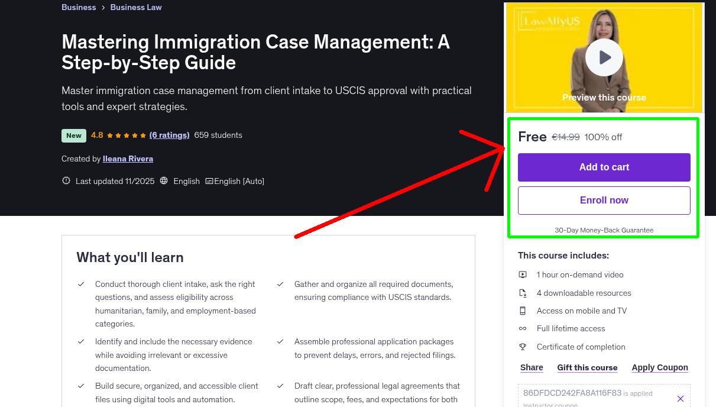
Task: Click the checkmark beside evidence identification point
Action: (81, 341)
